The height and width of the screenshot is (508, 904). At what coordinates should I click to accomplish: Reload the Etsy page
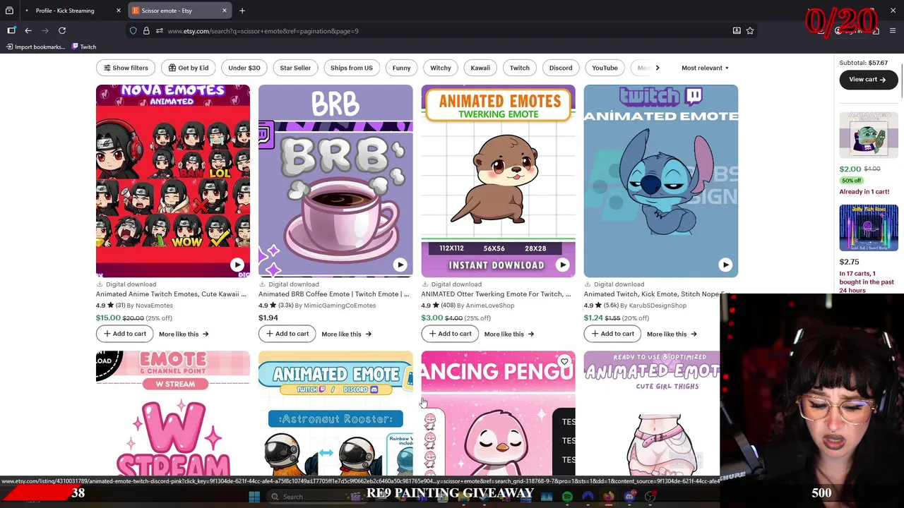(62, 30)
